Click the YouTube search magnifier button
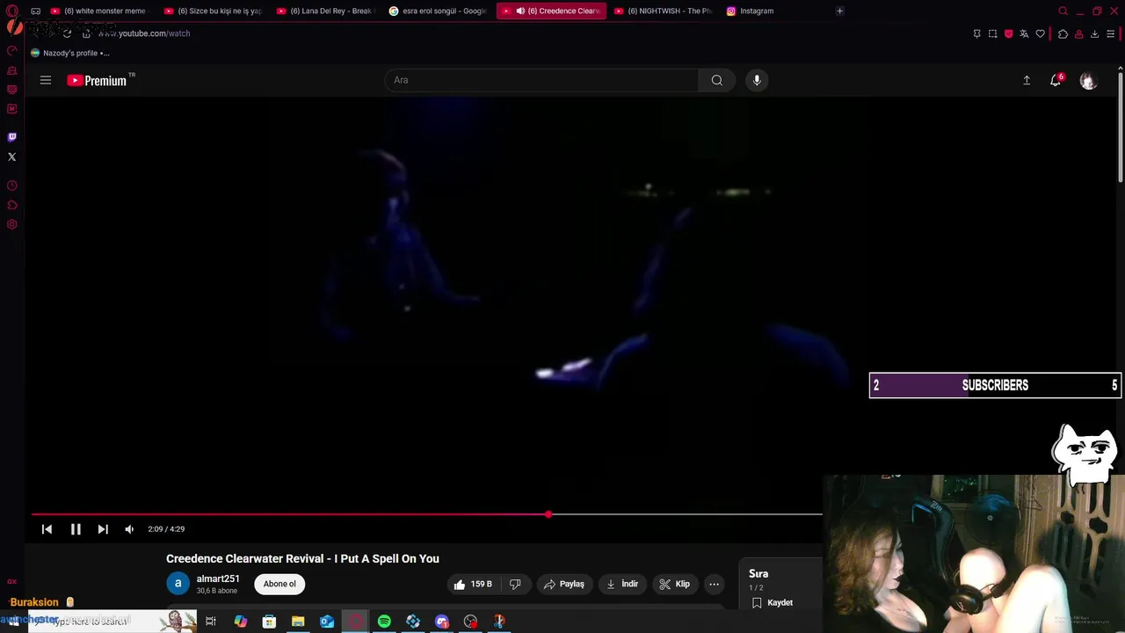This screenshot has height=633, width=1125. pyautogui.click(x=717, y=80)
